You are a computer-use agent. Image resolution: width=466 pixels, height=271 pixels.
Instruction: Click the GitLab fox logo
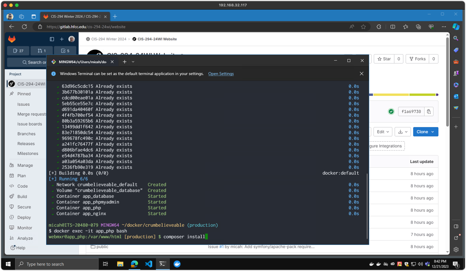pyautogui.click(x=11, y=39)
